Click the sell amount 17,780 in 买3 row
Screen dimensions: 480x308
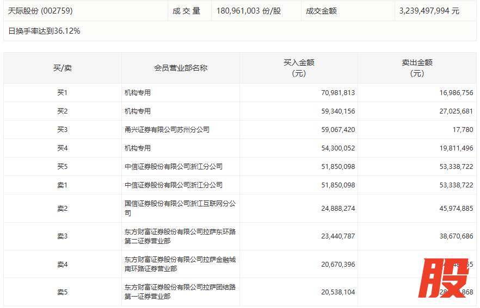462,130
